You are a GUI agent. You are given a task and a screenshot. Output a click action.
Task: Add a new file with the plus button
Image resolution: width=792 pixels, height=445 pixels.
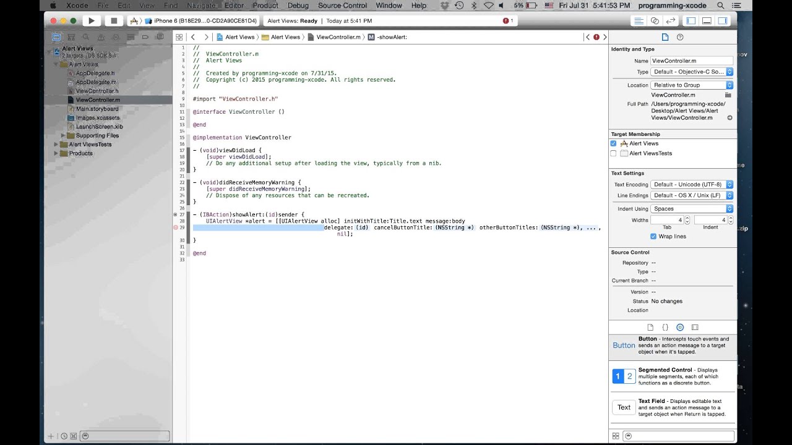(51, 436)
